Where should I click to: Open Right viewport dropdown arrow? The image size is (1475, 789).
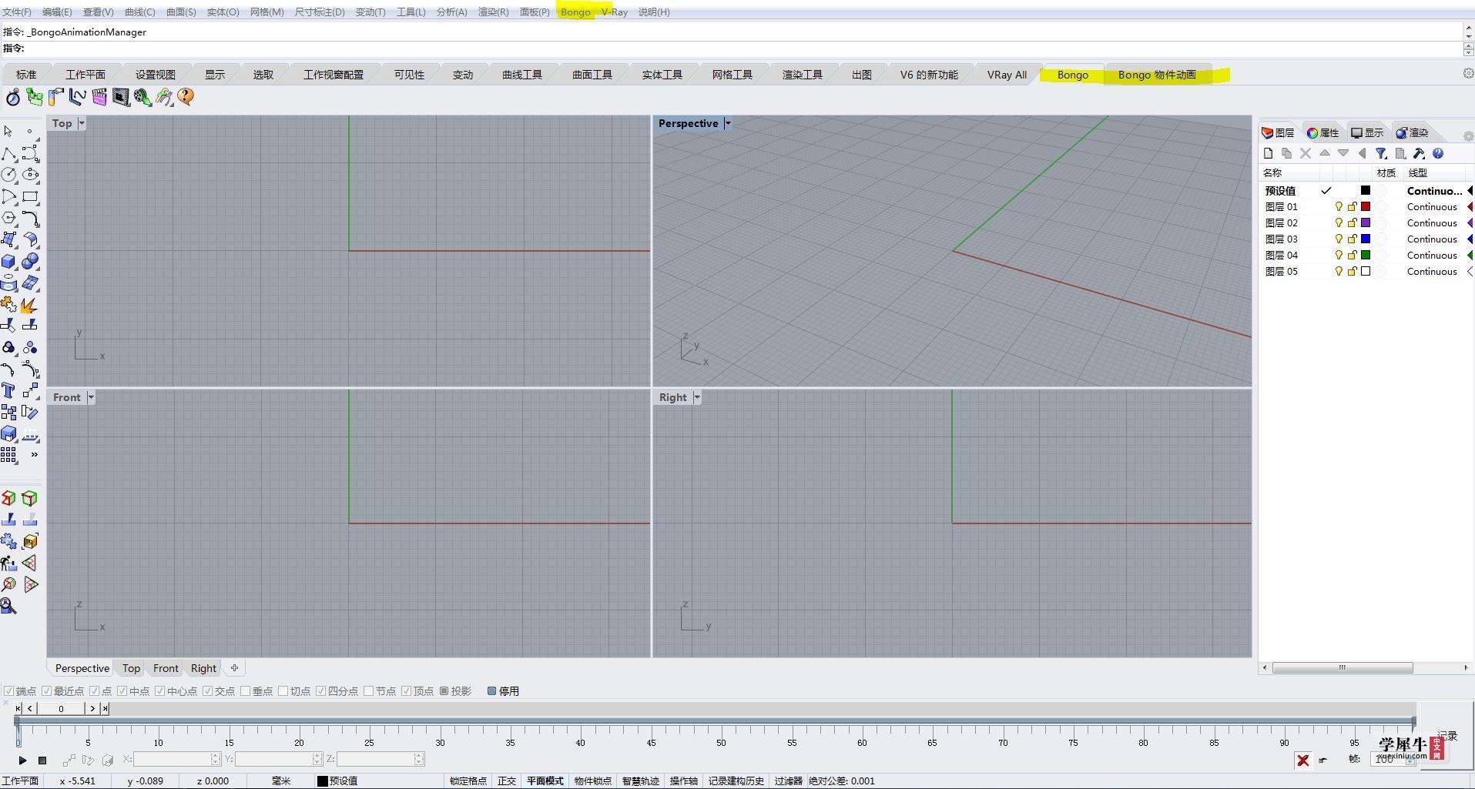point(696,397)
